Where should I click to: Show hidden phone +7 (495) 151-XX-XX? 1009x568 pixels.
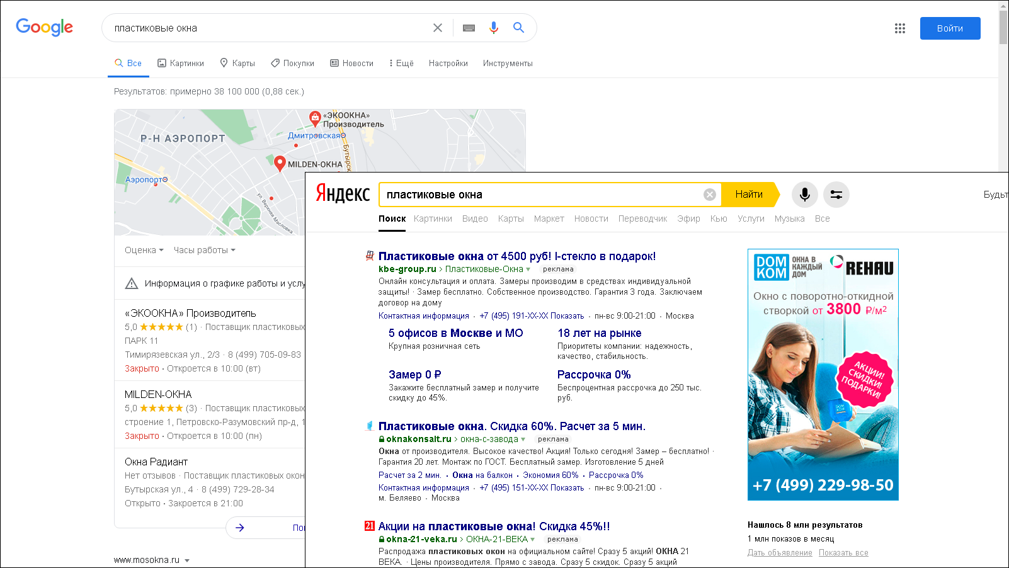pos(532,488)
